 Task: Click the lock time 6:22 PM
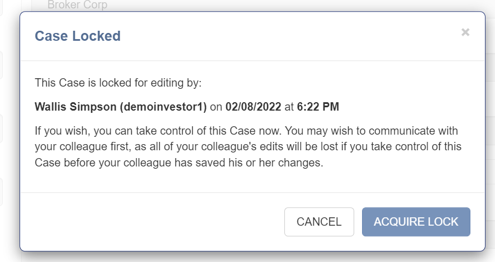click(318, 106)
